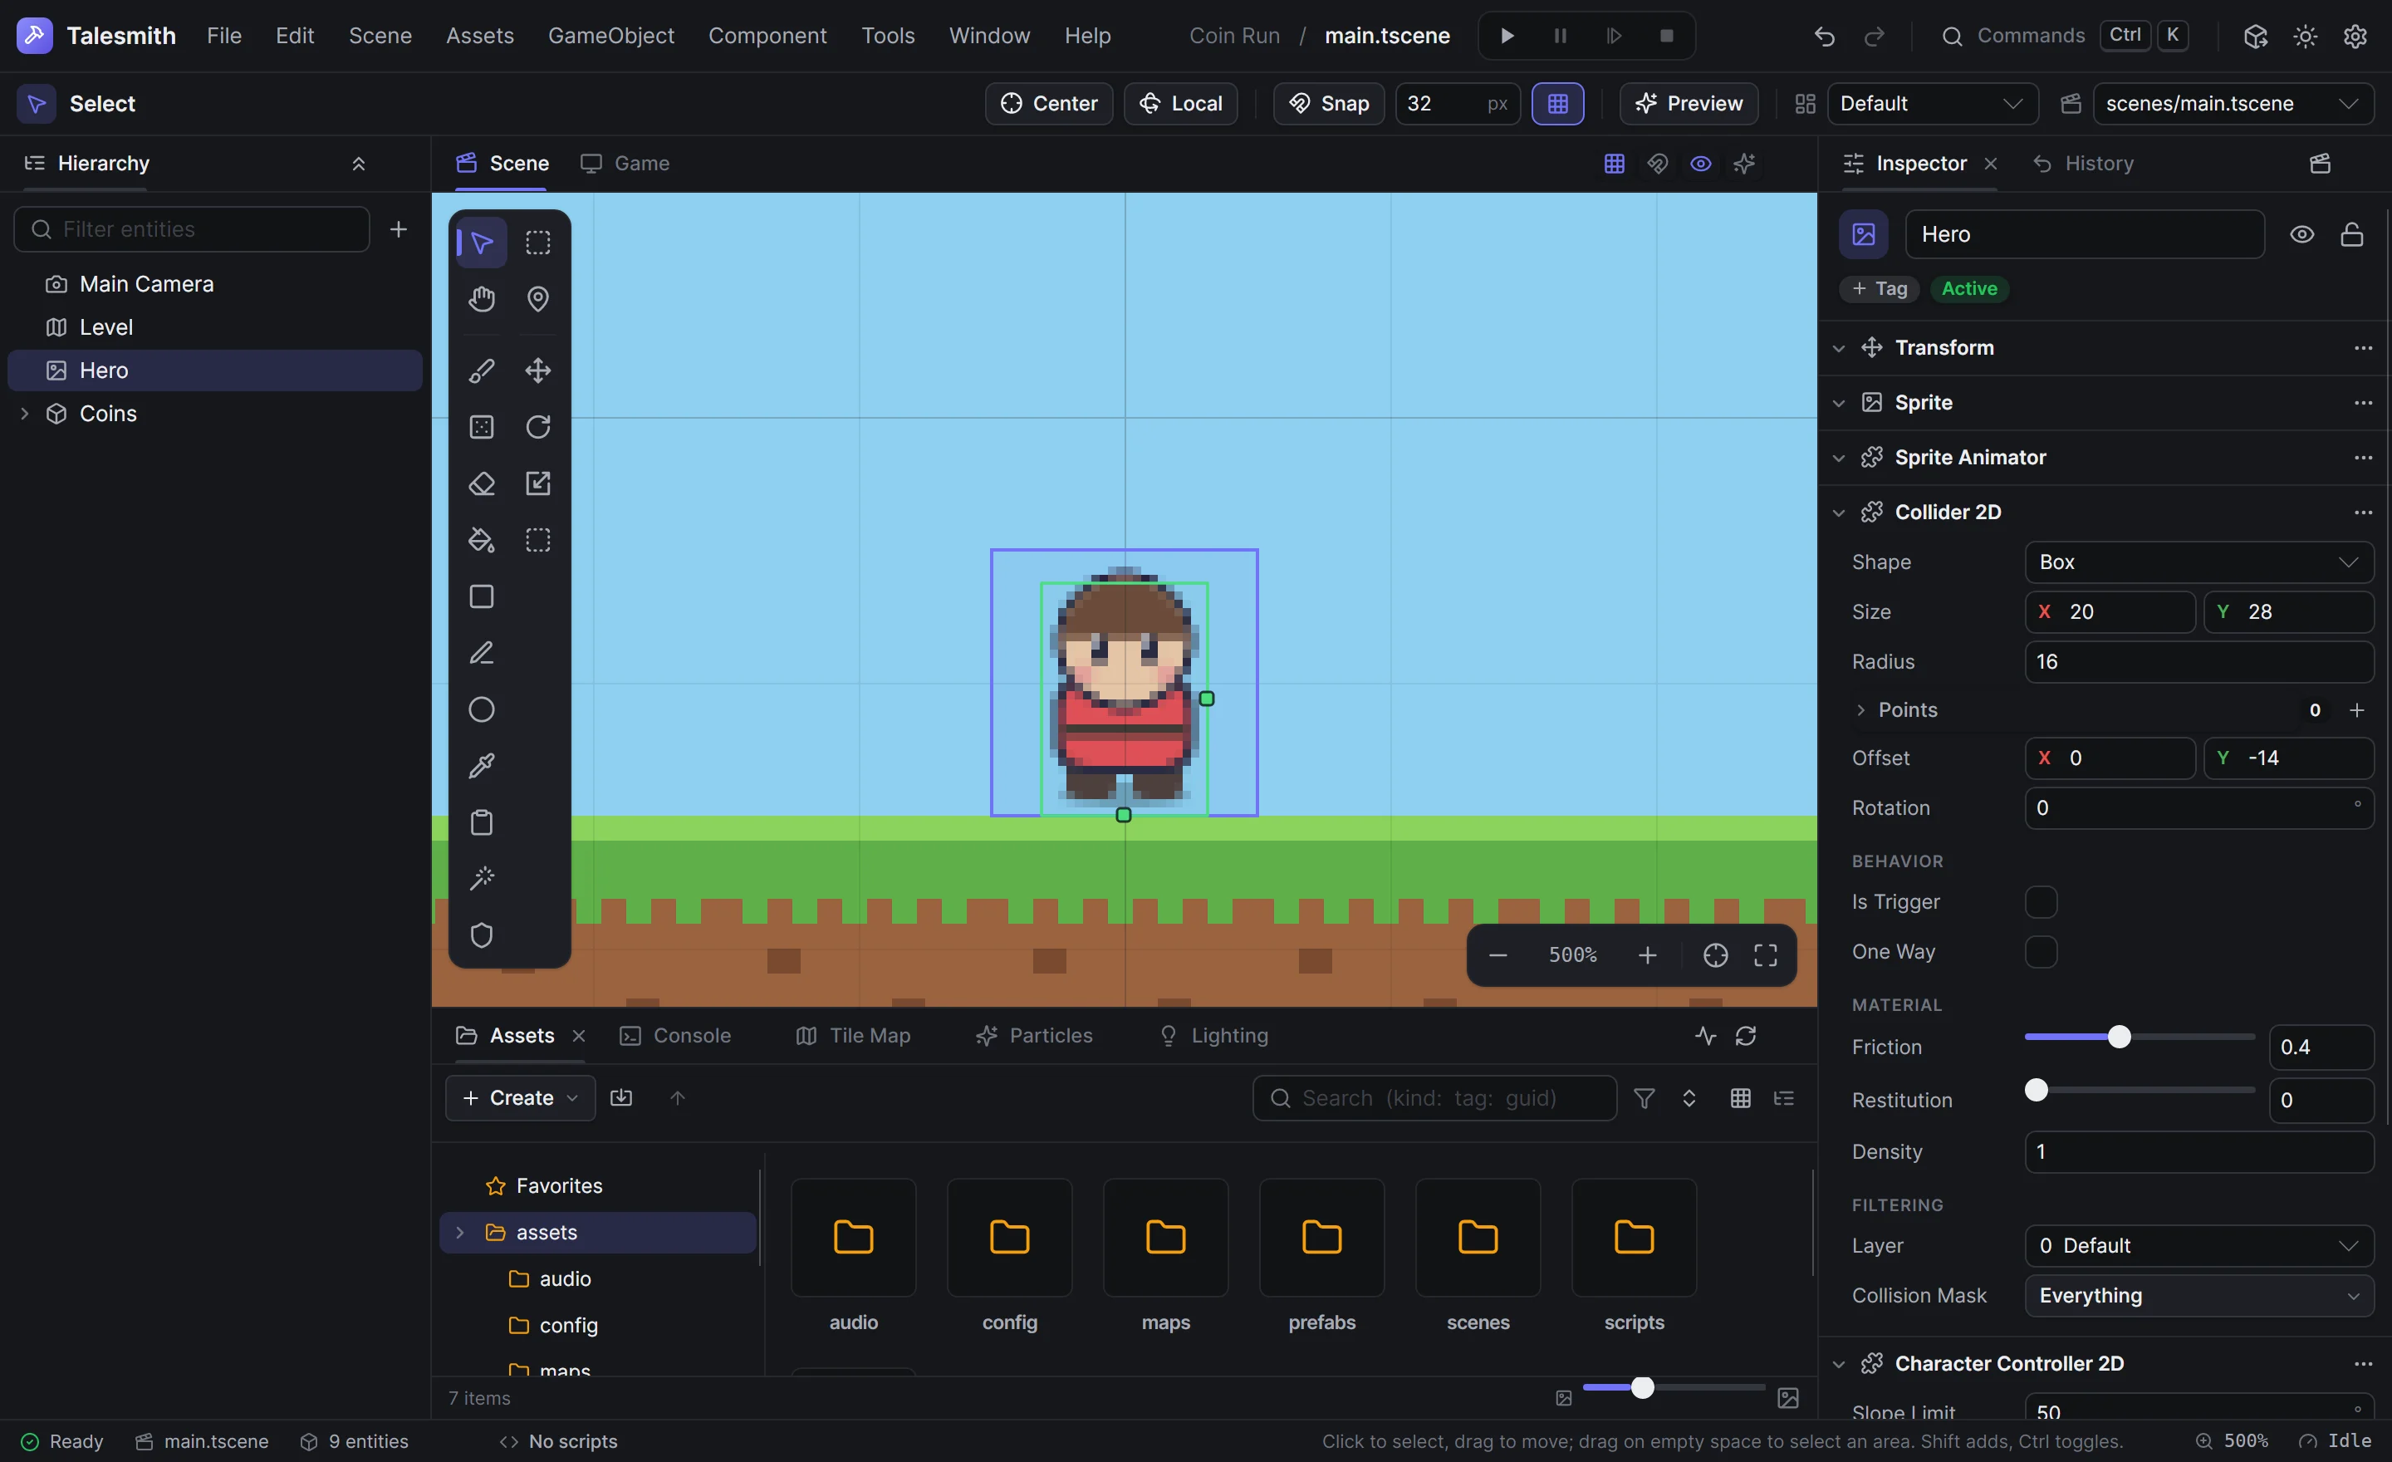Viewport: 2392px width, 1462px height.
Task: Choose the Circle shape tool
Action: [482, 709]
